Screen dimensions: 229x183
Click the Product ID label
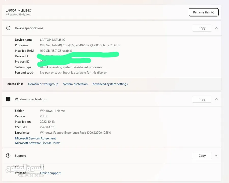click(x=22, y=62)
